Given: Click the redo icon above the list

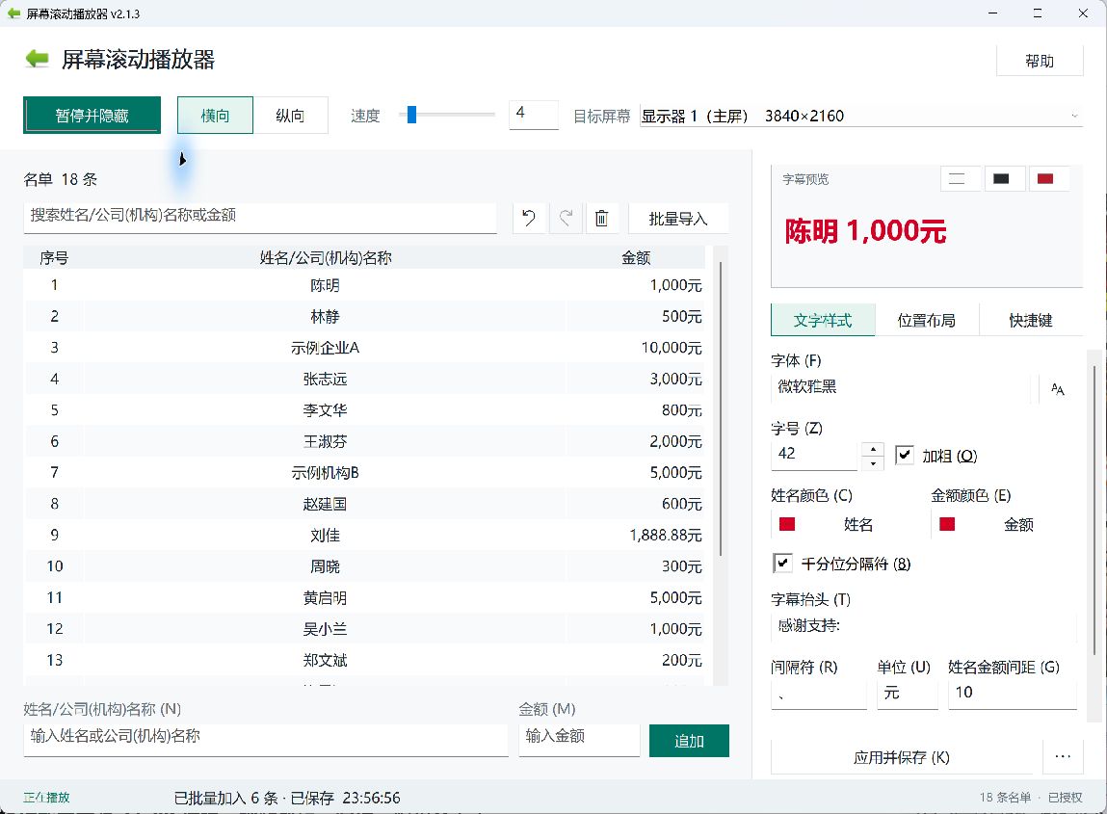Looking at the screenshot, I should point(566,218).
